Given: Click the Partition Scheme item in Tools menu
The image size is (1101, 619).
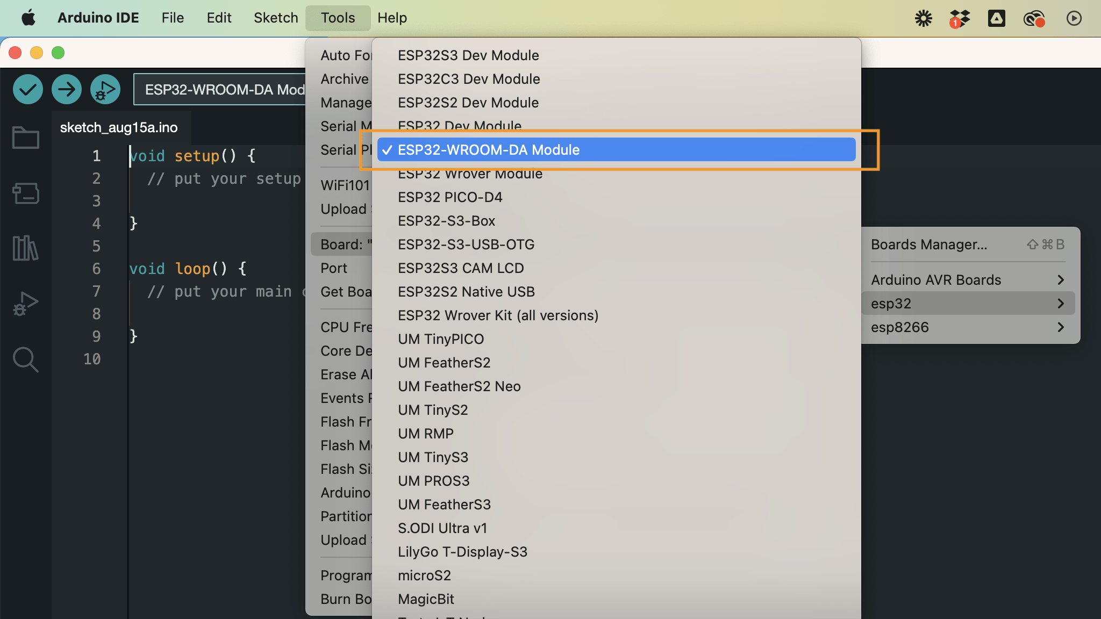Looking at the screenshot, I should (x=342, y=516).
